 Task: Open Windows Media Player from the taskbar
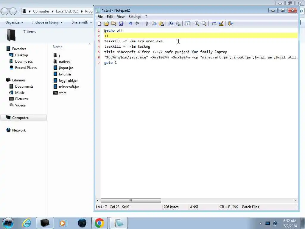point(63,223)
